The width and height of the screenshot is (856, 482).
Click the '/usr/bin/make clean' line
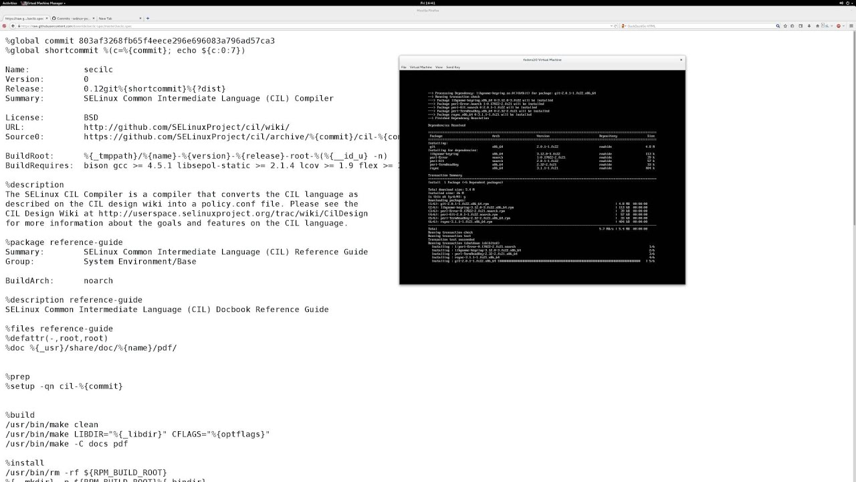pos(51,424)
